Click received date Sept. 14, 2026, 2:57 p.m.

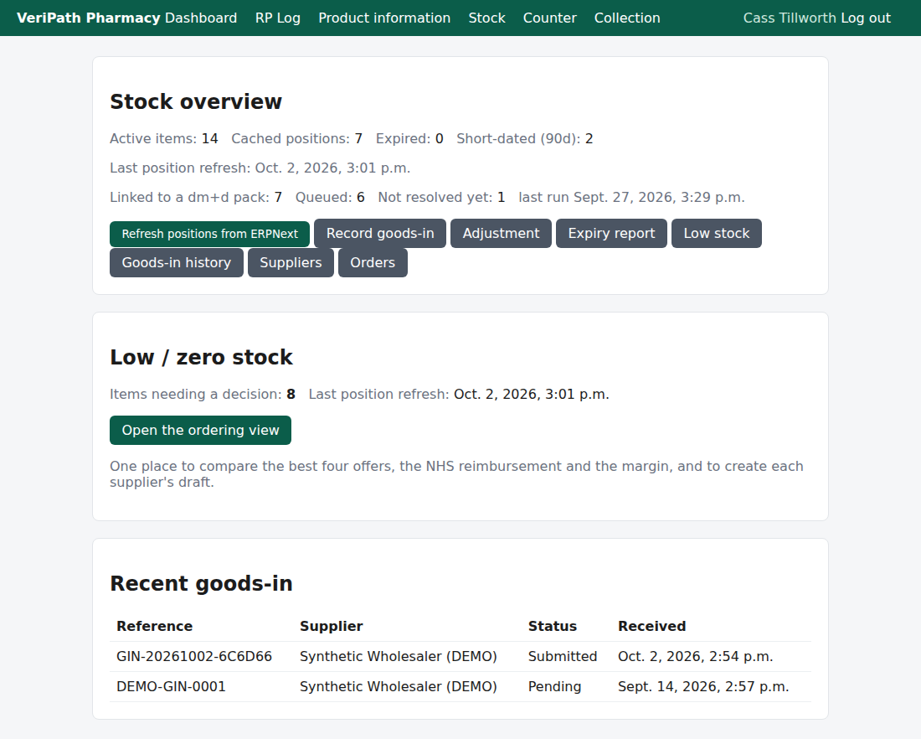(703, 687)
